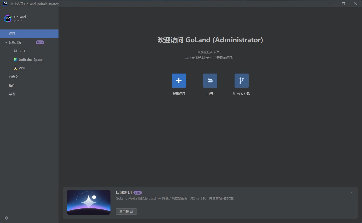Click the 认识新 UI heading

124,192
